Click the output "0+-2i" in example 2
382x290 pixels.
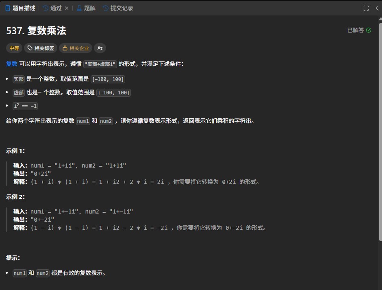tap(42, 220)
